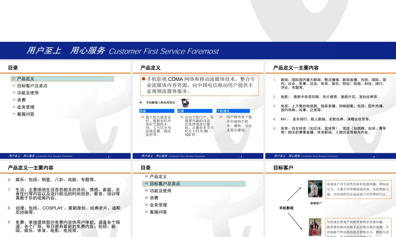Click 目标客户及卖点 in slide 2 agenda
The width and height of the screenshot is (396, 237).
[32, 86]
